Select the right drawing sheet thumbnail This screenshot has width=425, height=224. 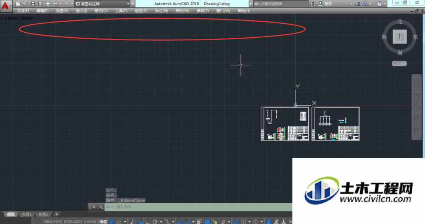pyautogui.click(x=336, y=124)
